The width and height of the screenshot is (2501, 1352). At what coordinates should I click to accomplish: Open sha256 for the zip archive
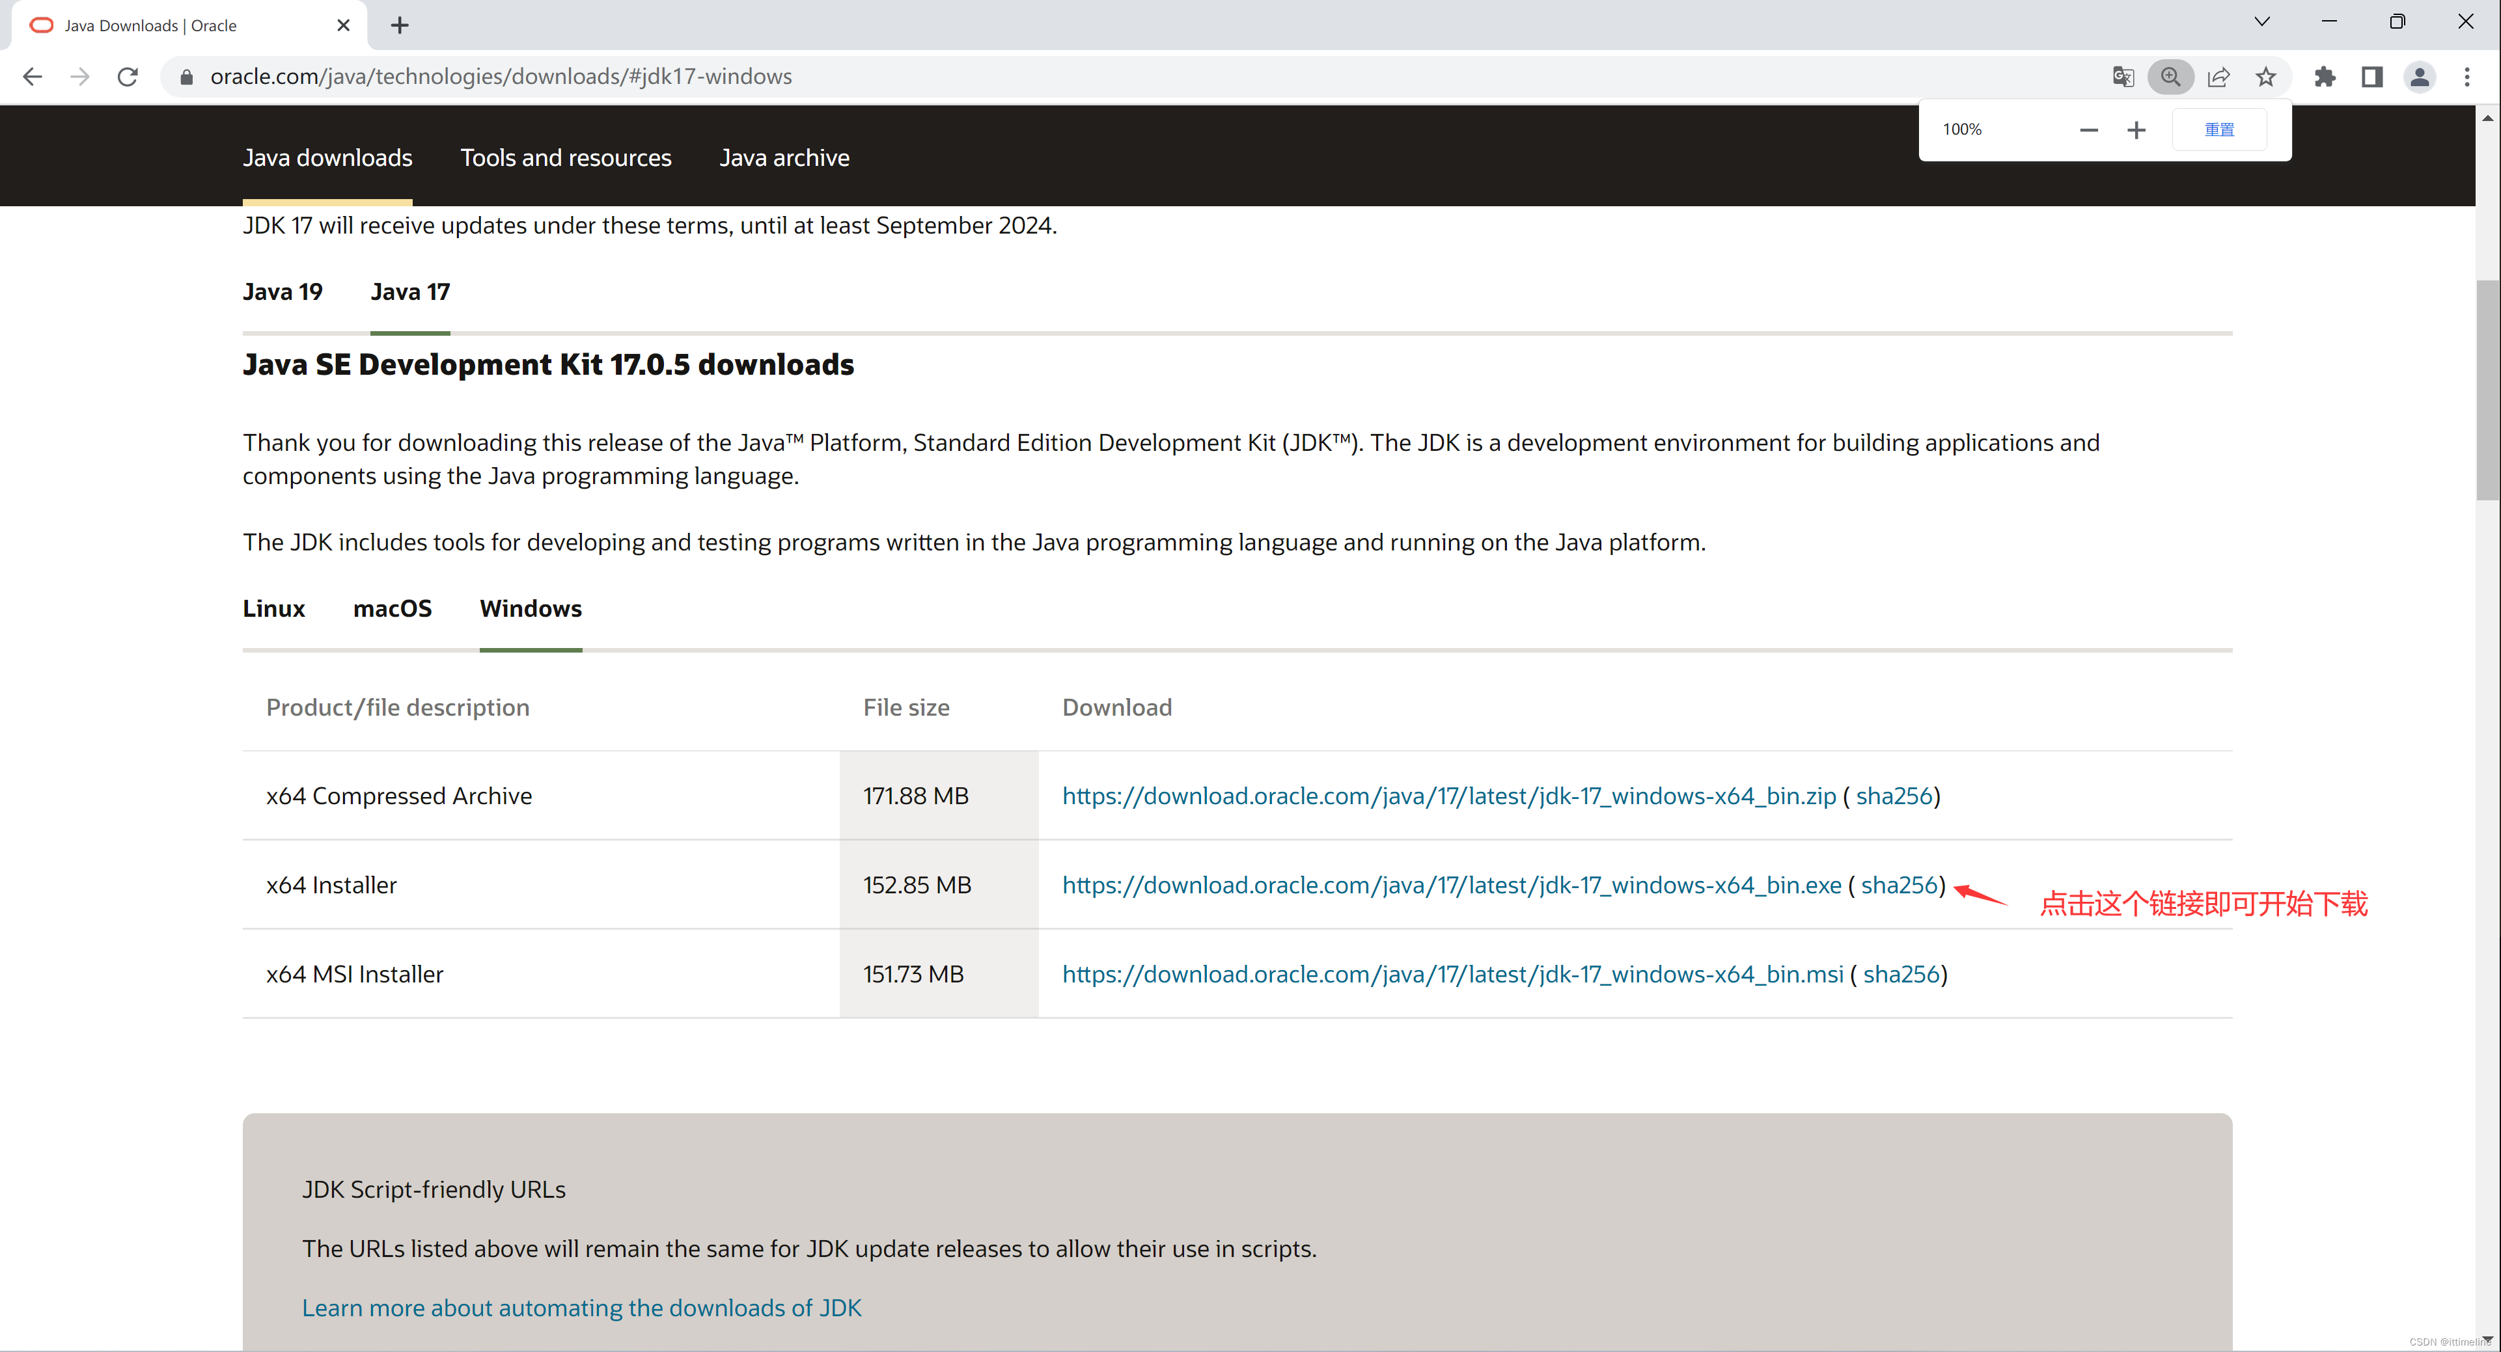click(x=1894, y=796)
